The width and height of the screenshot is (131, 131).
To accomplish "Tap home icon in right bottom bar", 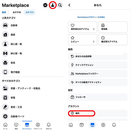I will pyautogui.click(x=71, y=125).
